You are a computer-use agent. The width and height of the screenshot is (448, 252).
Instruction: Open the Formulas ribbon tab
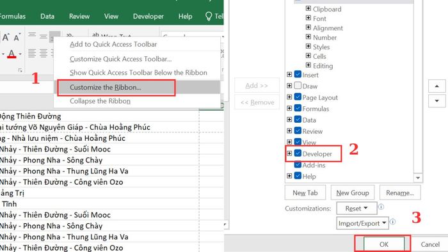[12, 16]
